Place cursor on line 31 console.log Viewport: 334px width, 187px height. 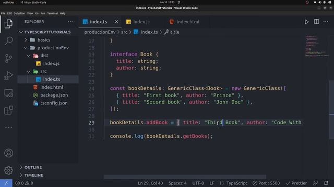161,136
